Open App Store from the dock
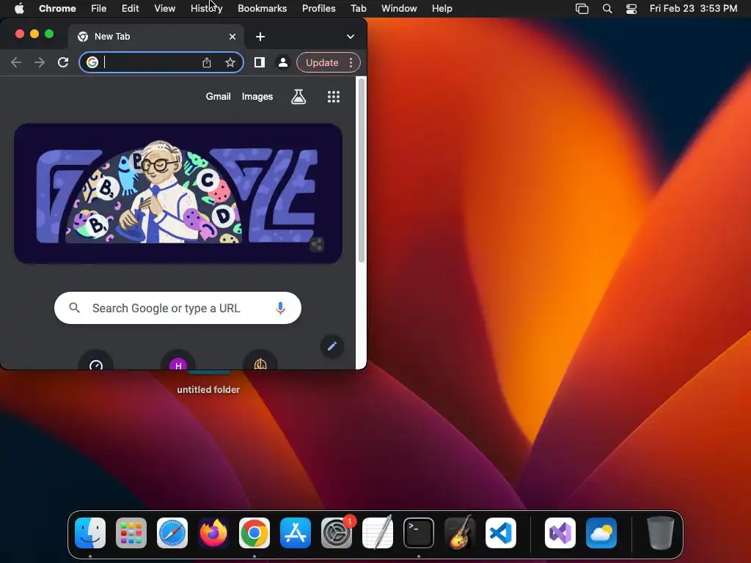This screenshot has height=563, width=751. click(296, 533)
